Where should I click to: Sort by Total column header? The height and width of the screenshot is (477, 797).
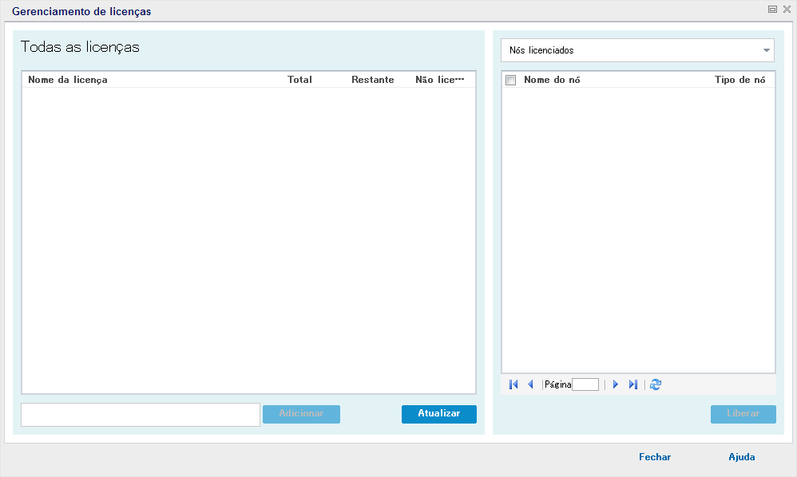299,80
